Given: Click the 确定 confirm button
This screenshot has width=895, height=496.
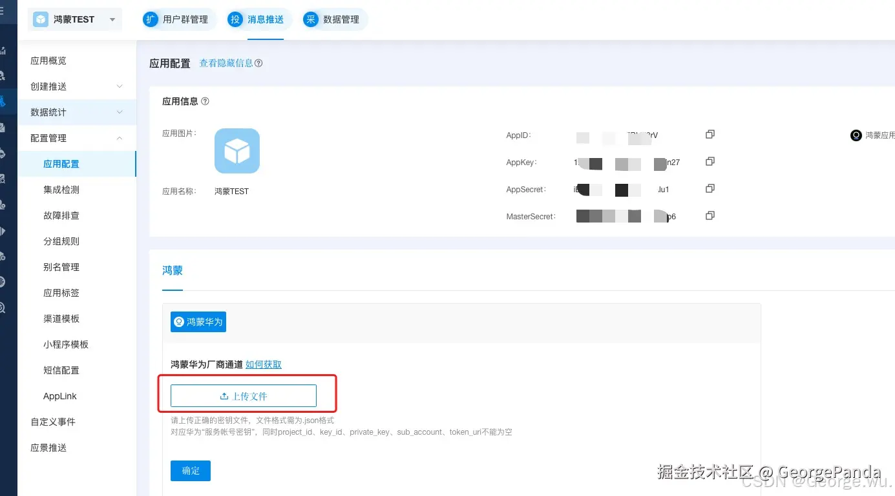Looking at the screenshot, I should [190, 470].
